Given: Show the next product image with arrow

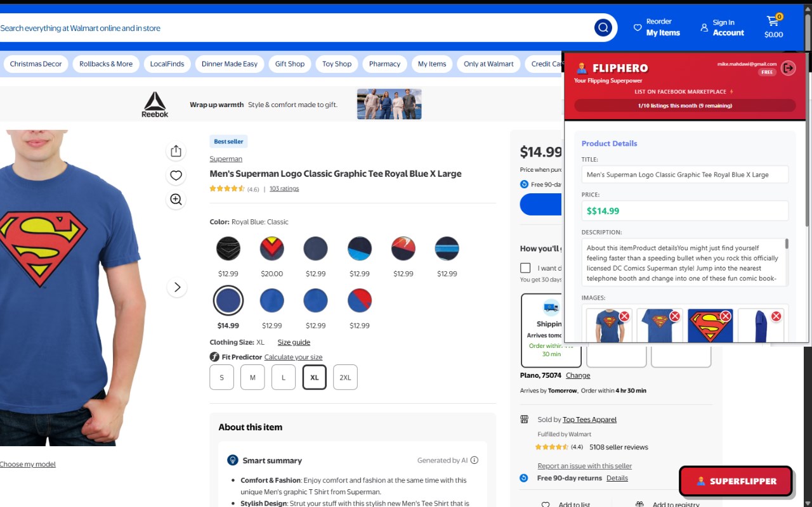Looking at the screenshot, I should coord(177,287).
